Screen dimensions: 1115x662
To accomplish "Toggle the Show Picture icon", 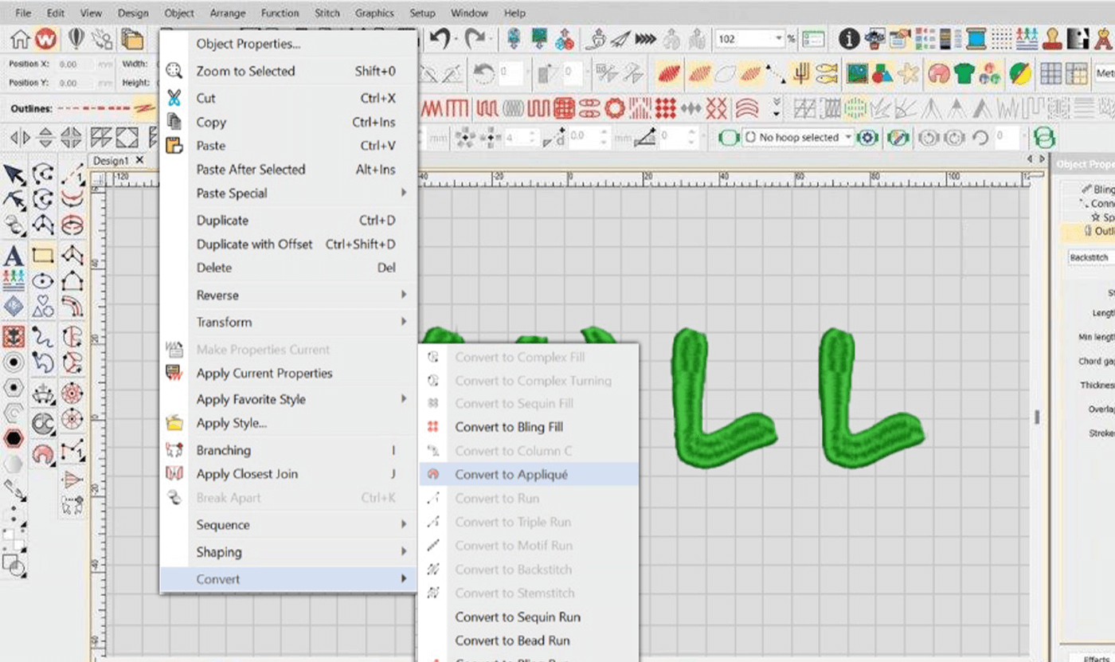I will [x=857, y=74].
